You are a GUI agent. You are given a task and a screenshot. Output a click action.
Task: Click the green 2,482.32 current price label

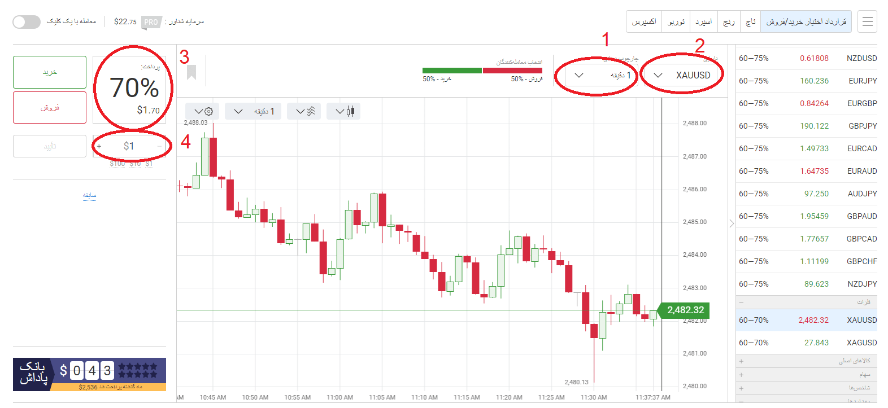tap(685, 310)
